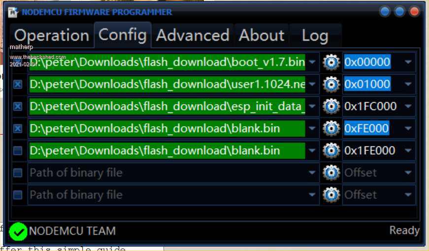
Task: Expand the boot_v1.7.bin path dropdown
Action: pos(312,62)
